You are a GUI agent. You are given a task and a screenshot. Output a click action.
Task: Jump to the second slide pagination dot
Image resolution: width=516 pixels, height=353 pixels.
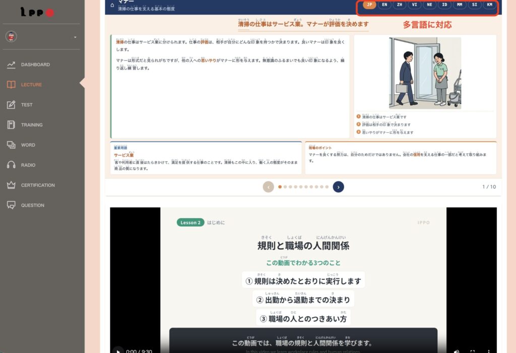coord(285,187)
